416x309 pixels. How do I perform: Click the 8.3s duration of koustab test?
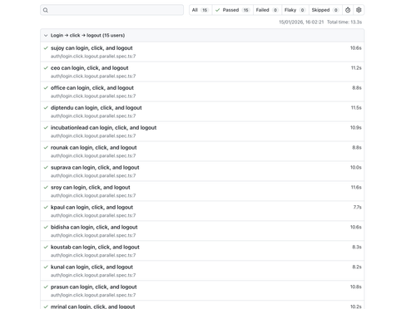point(357,248)
